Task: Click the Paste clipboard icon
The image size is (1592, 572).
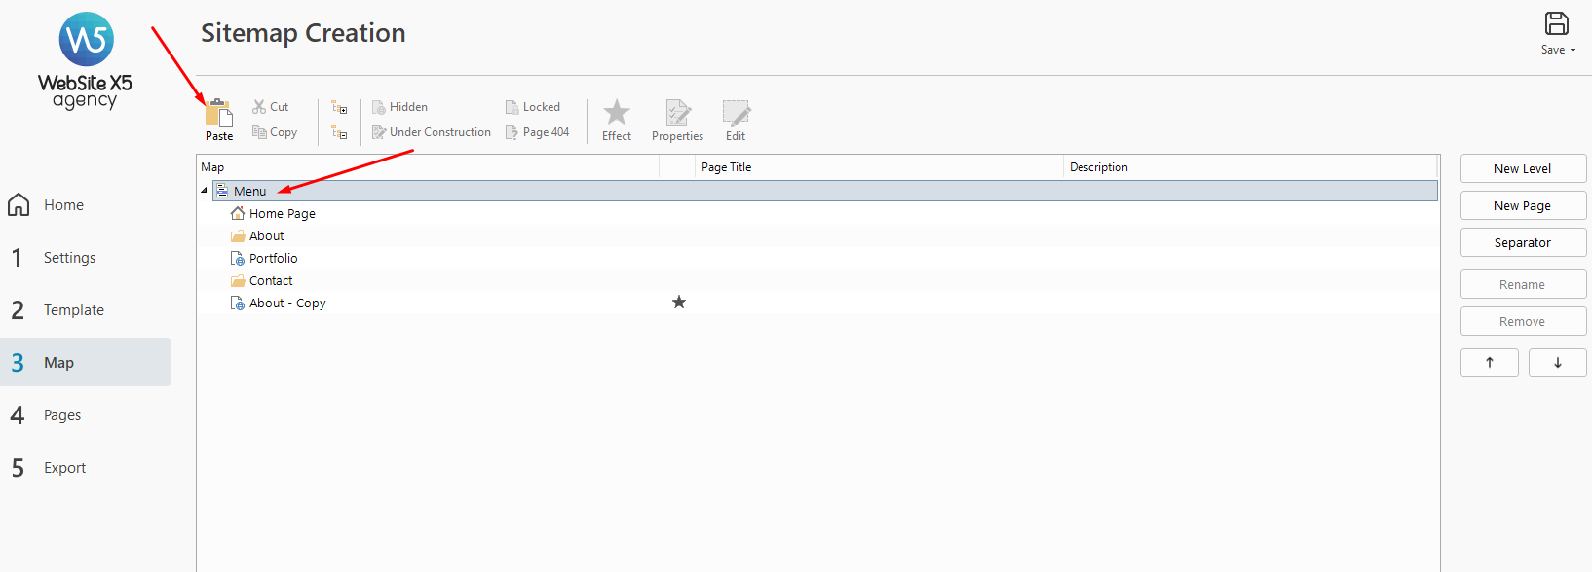Action: [219, 114]
